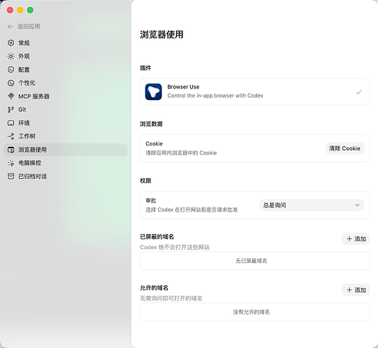Image resolution: width=378 pixels, height=348 pixels.
Task: Click the 已屏蔽的域名 heading
Action: 157,237
